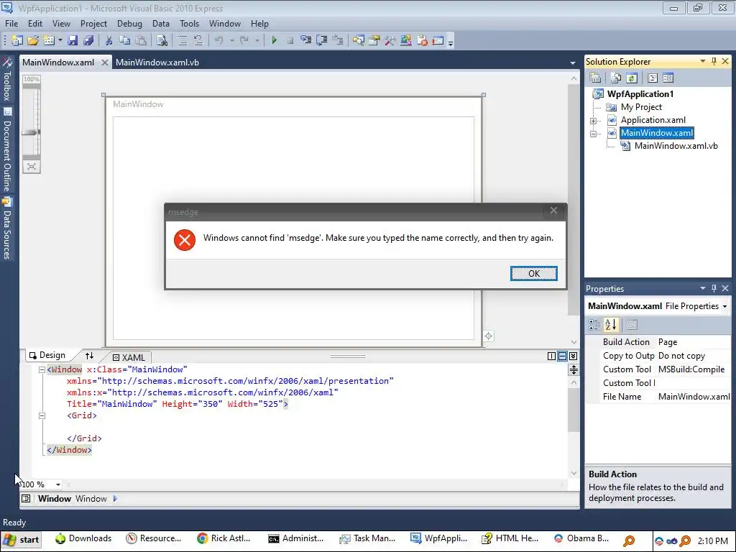This screenshot has height=552, width=736.
Task: Open the Debug menu
Action: point(129,24)
